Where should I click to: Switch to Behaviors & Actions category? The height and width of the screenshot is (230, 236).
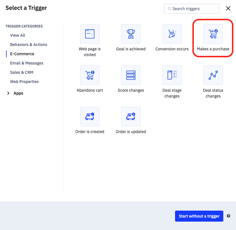(x=29, y=45)
